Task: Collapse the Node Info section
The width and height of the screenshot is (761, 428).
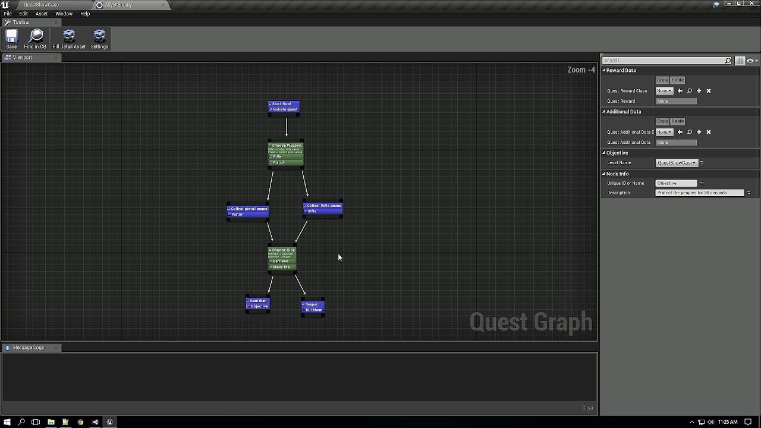Action: (603, 174)
